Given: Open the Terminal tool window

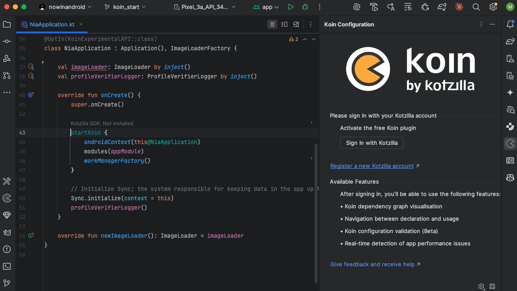Looking at the screenshot, I should (x=7, y=266).
